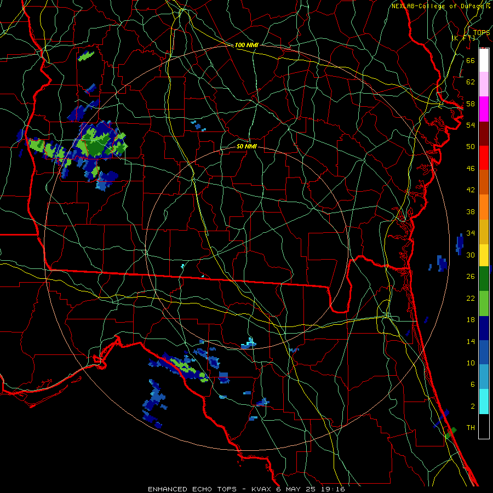
Task: Click the navy blue legend swatch
Action: (484, 328)
